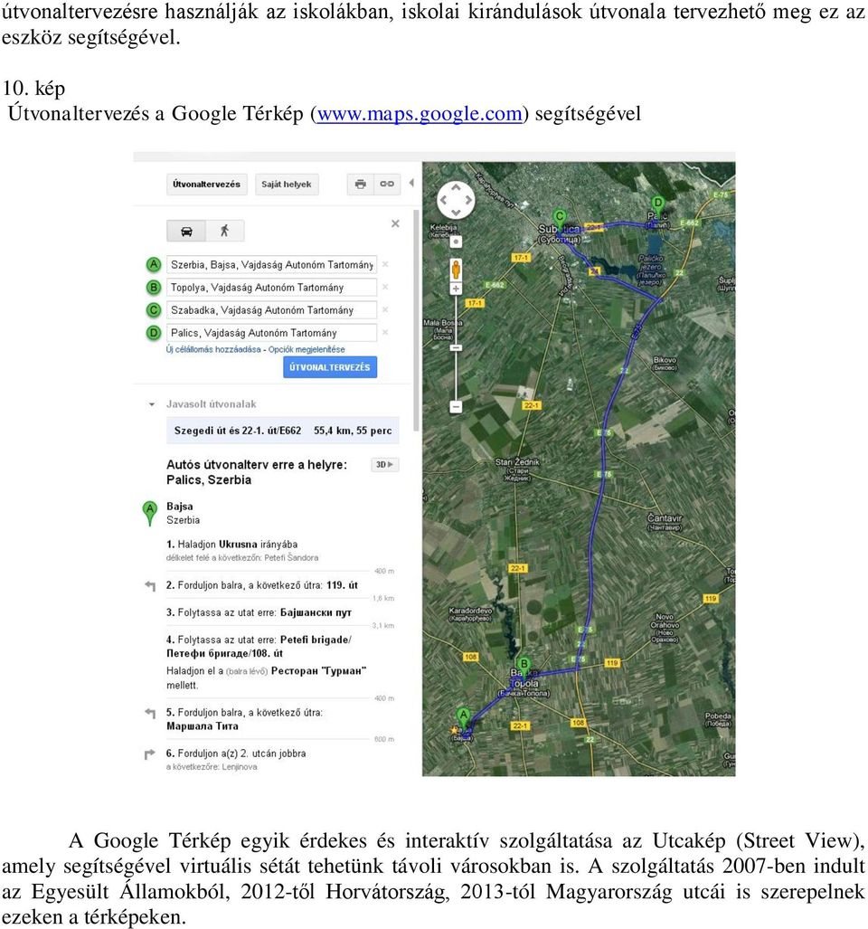Image resolution: width=868 pixels, height=929 pixels.
Task: Click map marker B at Bačka Topola
Action: pos(524,668)
